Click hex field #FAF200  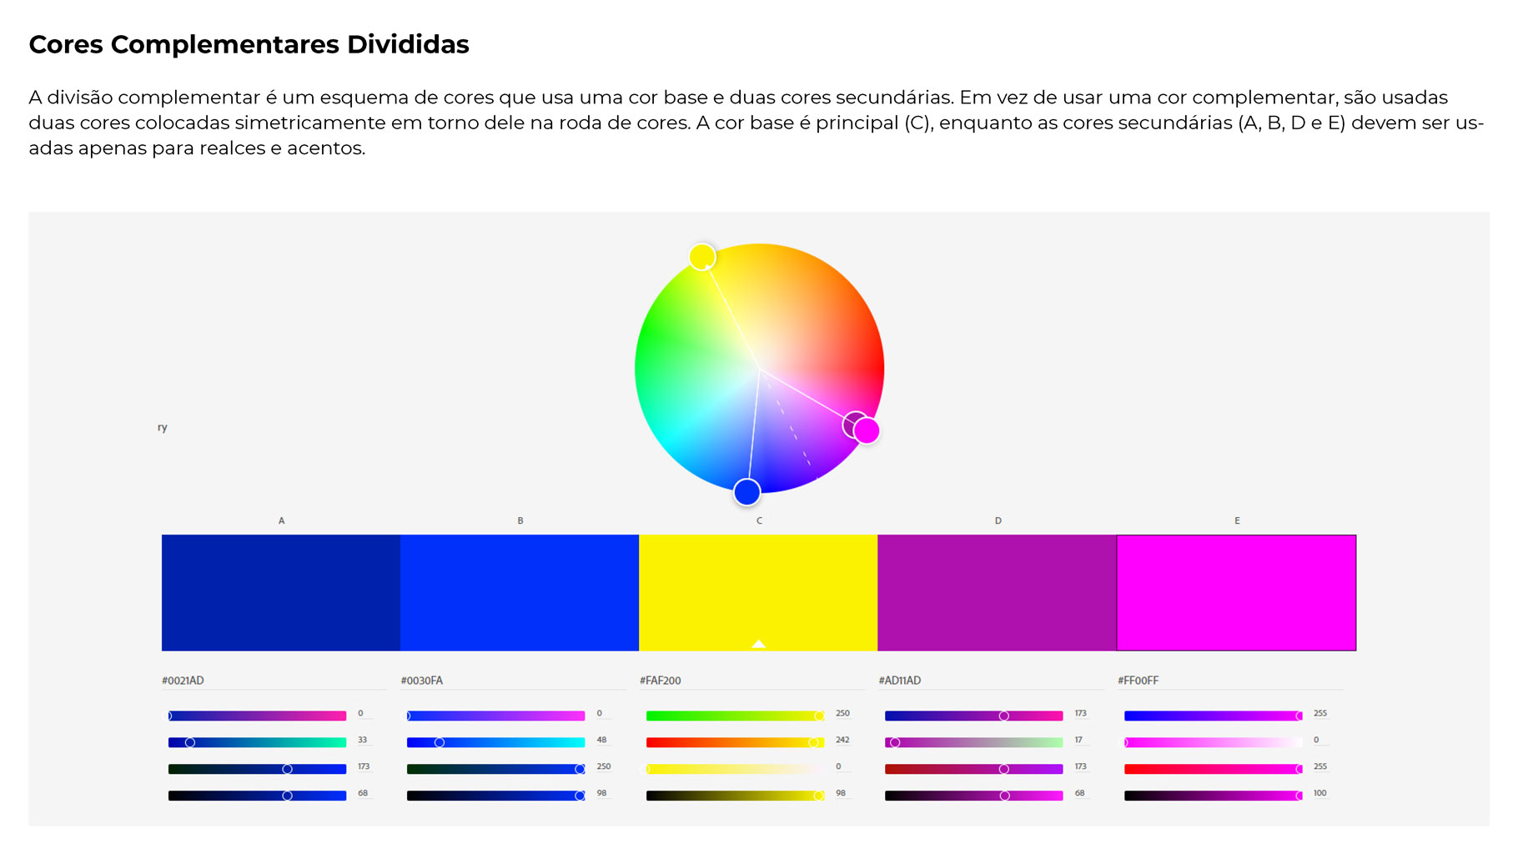tap(751, 681)
